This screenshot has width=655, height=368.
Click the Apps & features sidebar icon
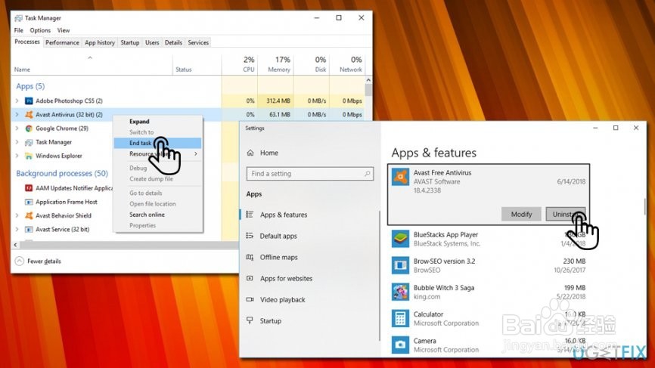click(250, 215)
